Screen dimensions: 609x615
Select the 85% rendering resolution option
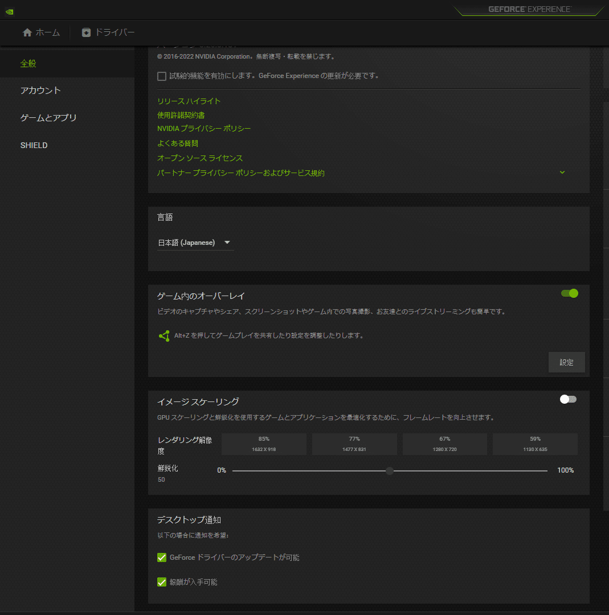(x=264, y=444)
